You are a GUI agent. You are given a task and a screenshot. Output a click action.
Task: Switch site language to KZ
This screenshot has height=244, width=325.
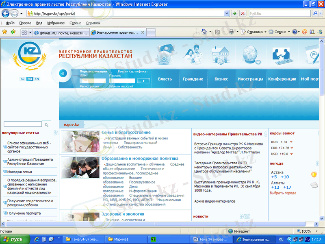(23, 79)
